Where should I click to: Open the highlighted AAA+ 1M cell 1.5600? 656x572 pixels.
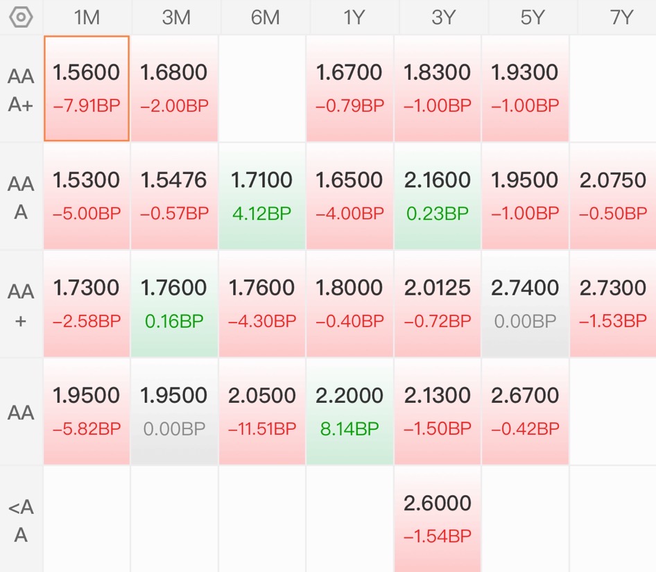click(x=87, y=88)
